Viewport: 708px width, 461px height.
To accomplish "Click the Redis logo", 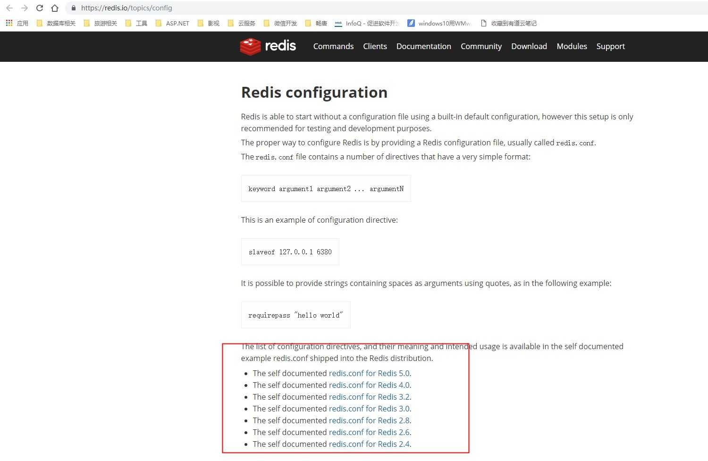I will click(x=268, y=46).
